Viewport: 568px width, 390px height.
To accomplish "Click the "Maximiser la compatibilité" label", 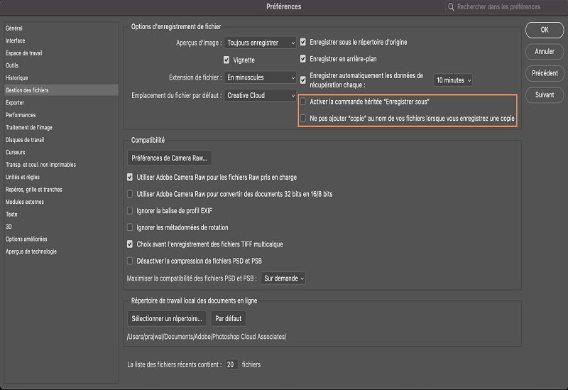I will (x=192, y=278).
